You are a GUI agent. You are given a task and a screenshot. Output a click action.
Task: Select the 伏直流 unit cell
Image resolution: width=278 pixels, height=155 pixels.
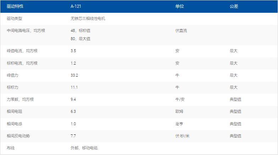[181, 31]
